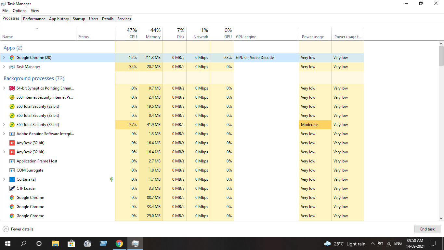Click the Synaptics Pointing Enhancement icon
The height and width of the screenshot is (250, 444).
coord(12,88)
